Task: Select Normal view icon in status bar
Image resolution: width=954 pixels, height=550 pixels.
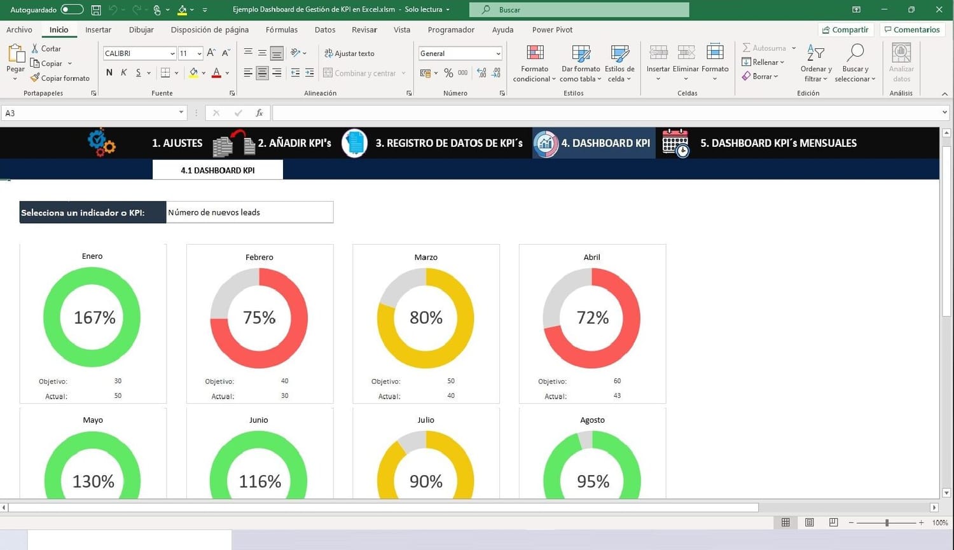Action: pos(785,522)
